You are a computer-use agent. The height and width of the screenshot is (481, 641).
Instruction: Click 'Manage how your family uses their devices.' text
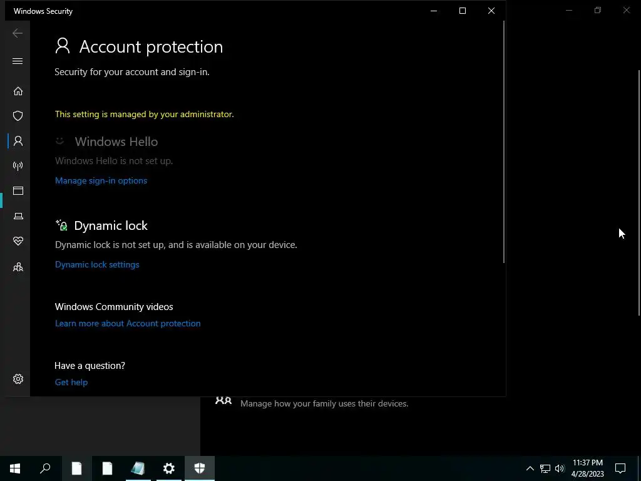324,404
